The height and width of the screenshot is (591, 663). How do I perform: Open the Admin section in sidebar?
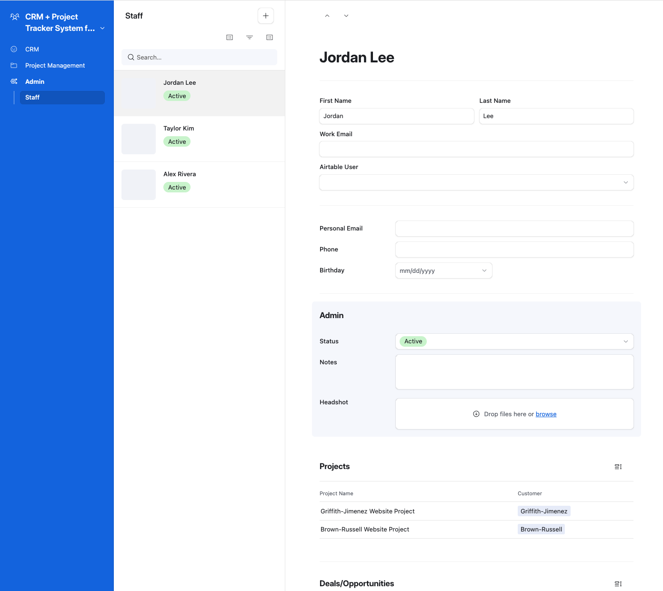(x=35, y=81)
